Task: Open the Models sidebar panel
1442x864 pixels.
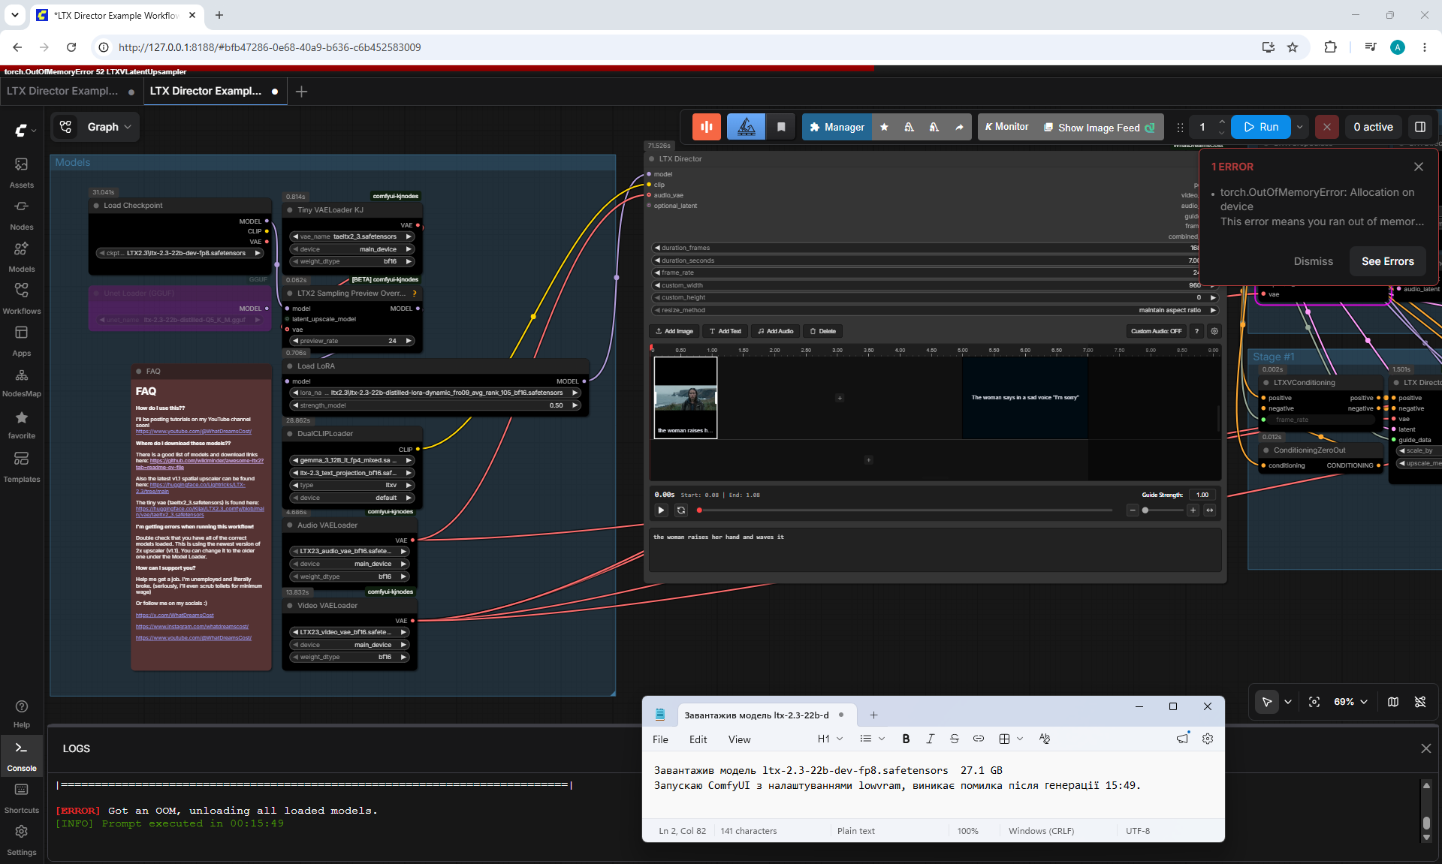Action: [x=22, y=256]
